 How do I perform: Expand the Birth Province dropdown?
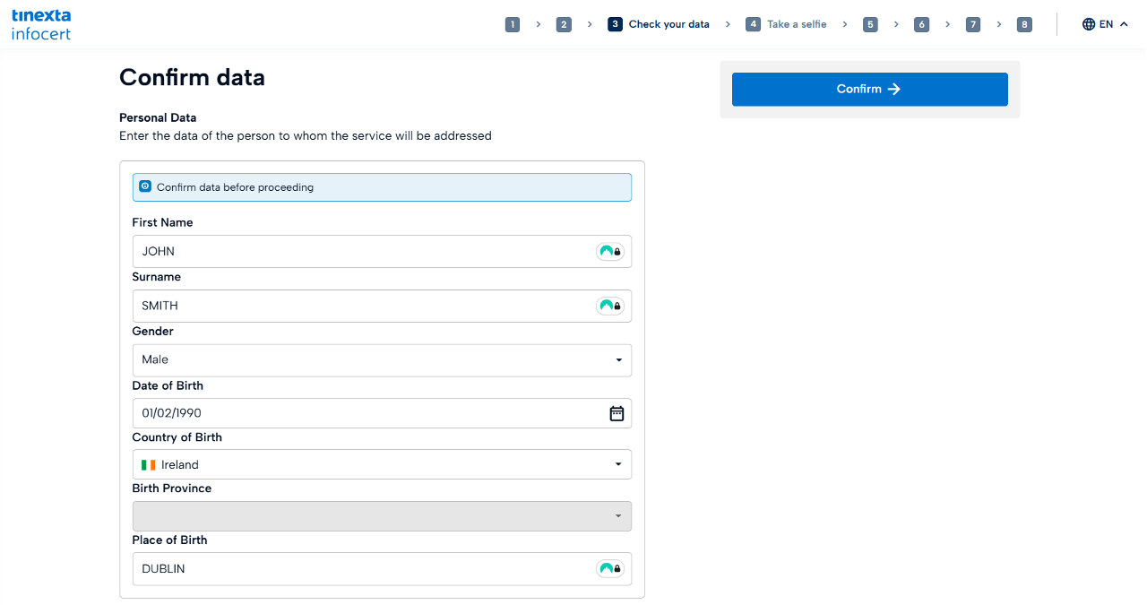[x=618, y=516]
